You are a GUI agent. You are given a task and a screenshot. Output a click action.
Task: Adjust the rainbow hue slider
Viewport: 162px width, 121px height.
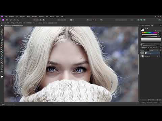(x=150, y=33)
